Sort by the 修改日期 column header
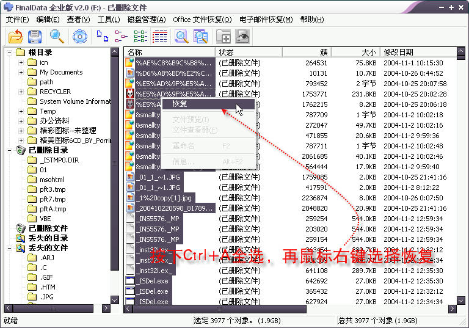Viewport: 469px width, 328px height. click(418, 53)
